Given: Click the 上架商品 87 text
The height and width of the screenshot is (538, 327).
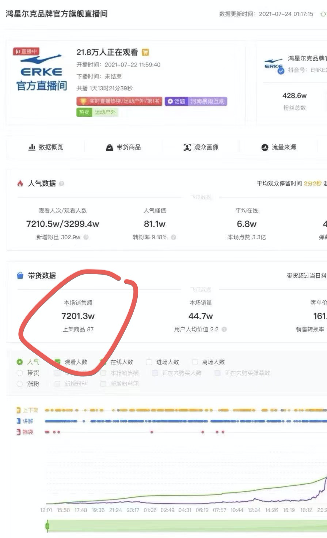Looking at the screenshot, I should 78,329.
